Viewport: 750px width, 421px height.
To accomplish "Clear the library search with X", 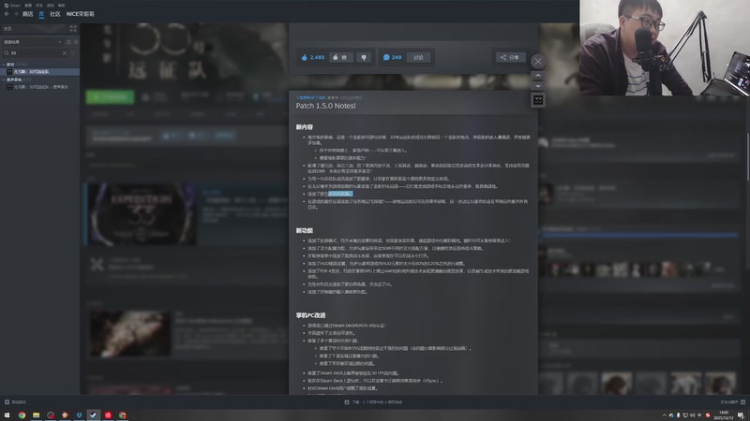I will pos(65,53).
